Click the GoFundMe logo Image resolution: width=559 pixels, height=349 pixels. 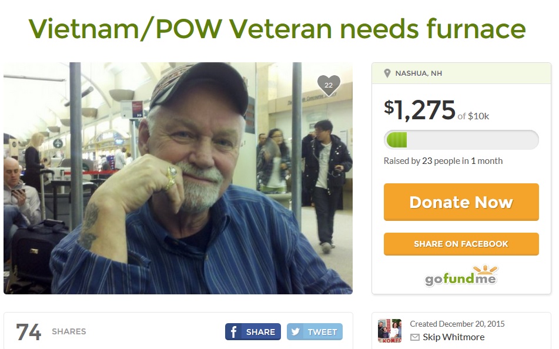(x=461, y=276)
